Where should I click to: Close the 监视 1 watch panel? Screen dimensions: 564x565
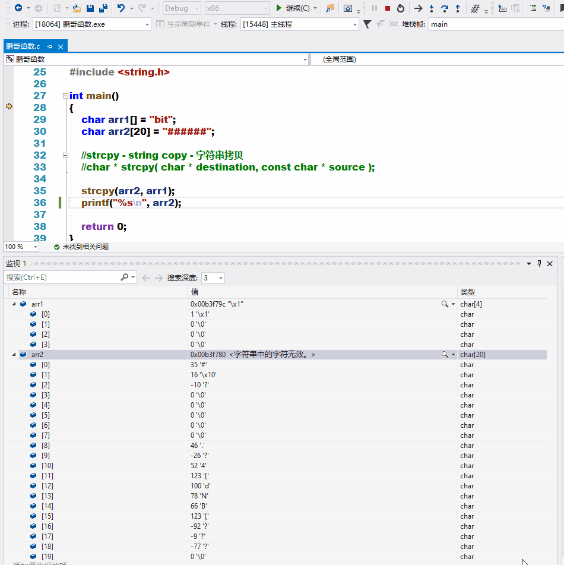(550, 264)
